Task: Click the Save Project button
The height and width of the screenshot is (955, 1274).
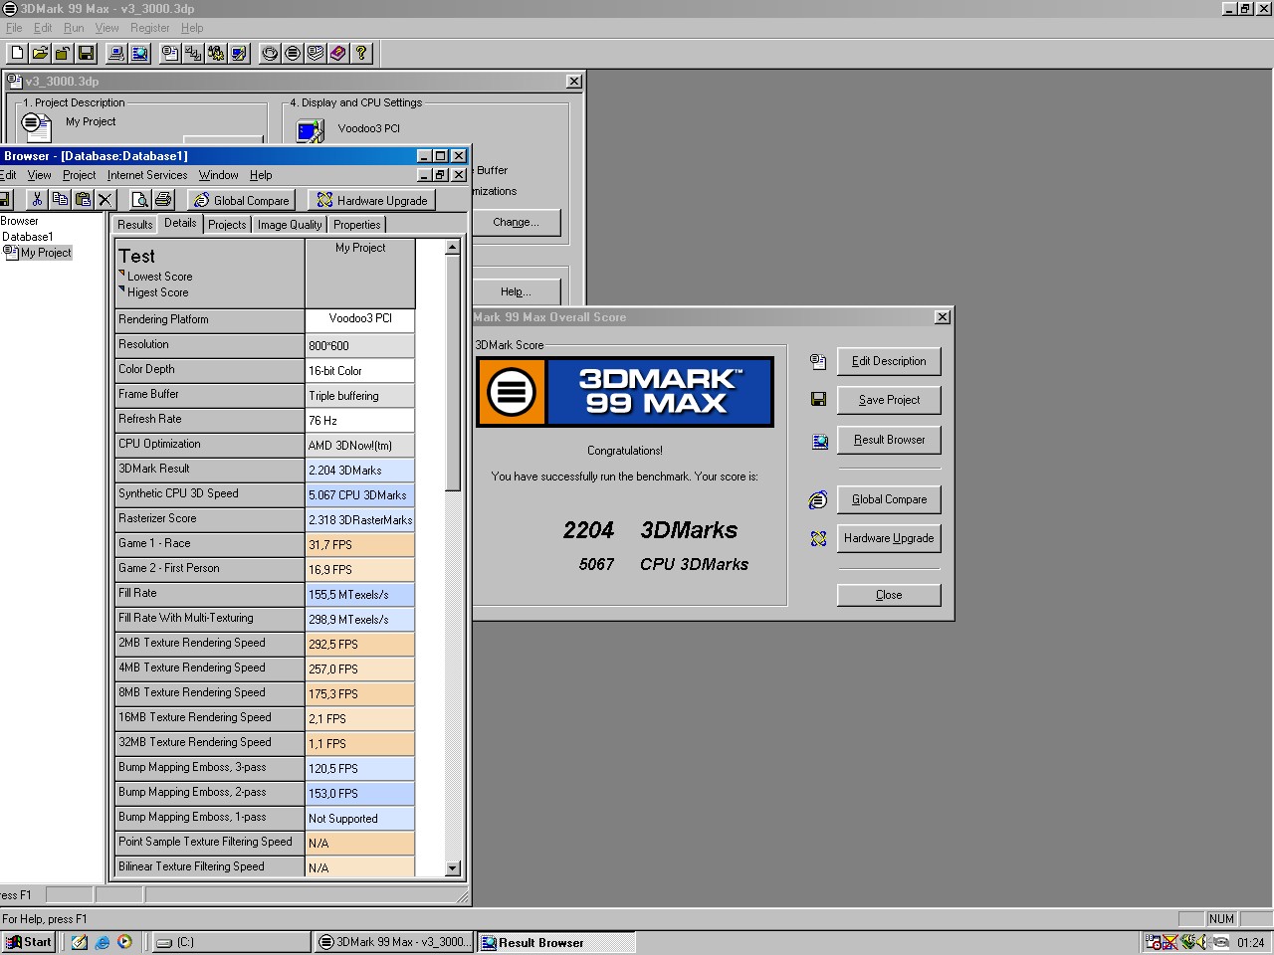Action: [x=889, y=400]
